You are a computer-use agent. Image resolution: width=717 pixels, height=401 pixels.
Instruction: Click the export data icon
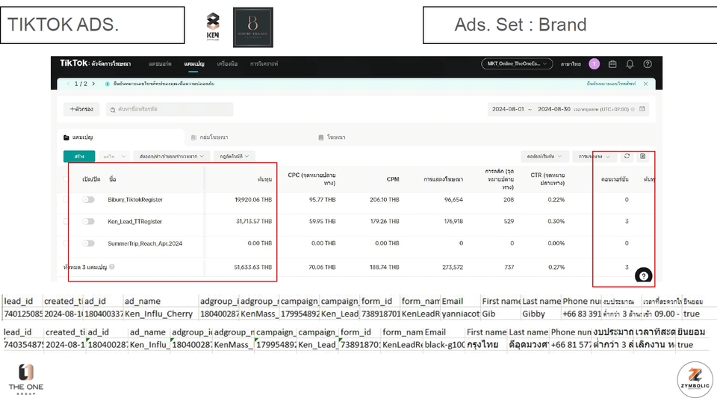click(x=642, y=156)
